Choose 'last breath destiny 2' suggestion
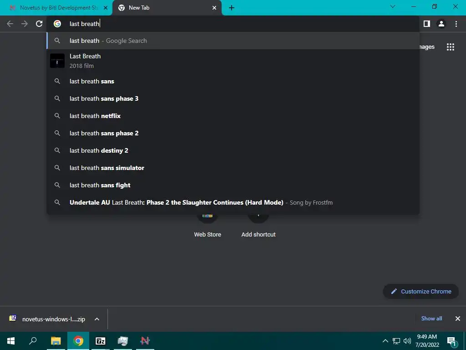 tap(233, 150)
